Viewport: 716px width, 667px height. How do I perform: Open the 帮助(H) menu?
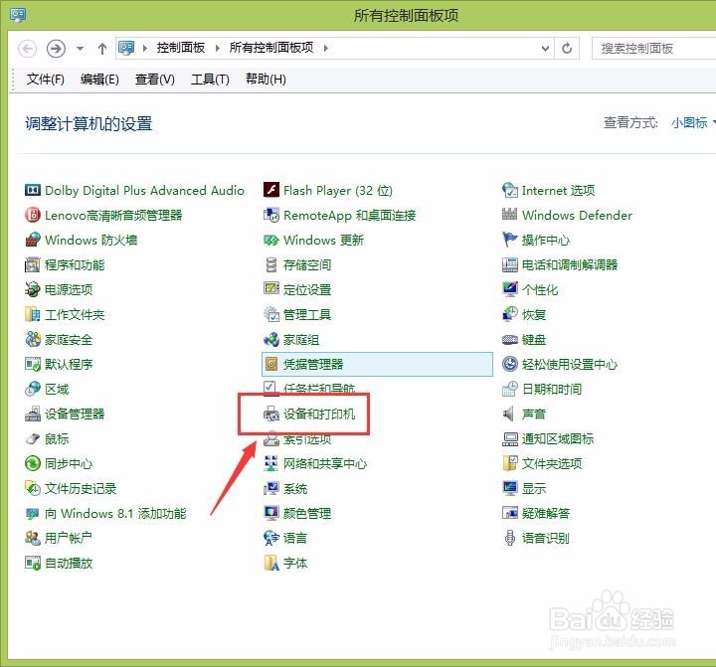click(x=266, y=79)
